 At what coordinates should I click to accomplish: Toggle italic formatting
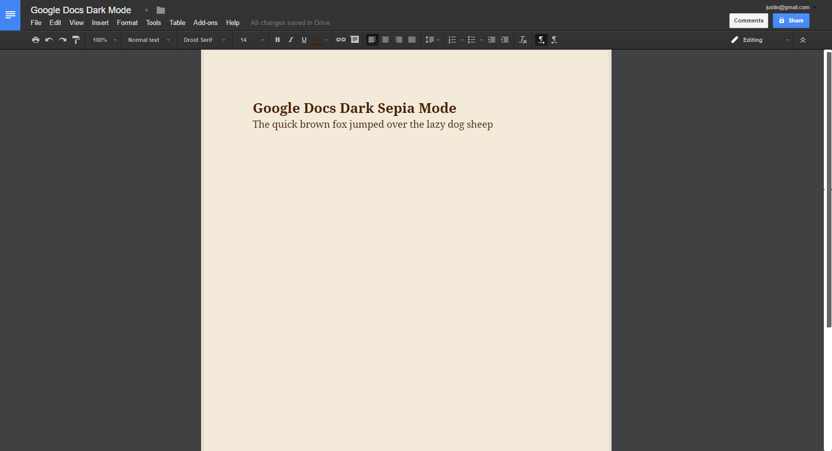(291, 40)
